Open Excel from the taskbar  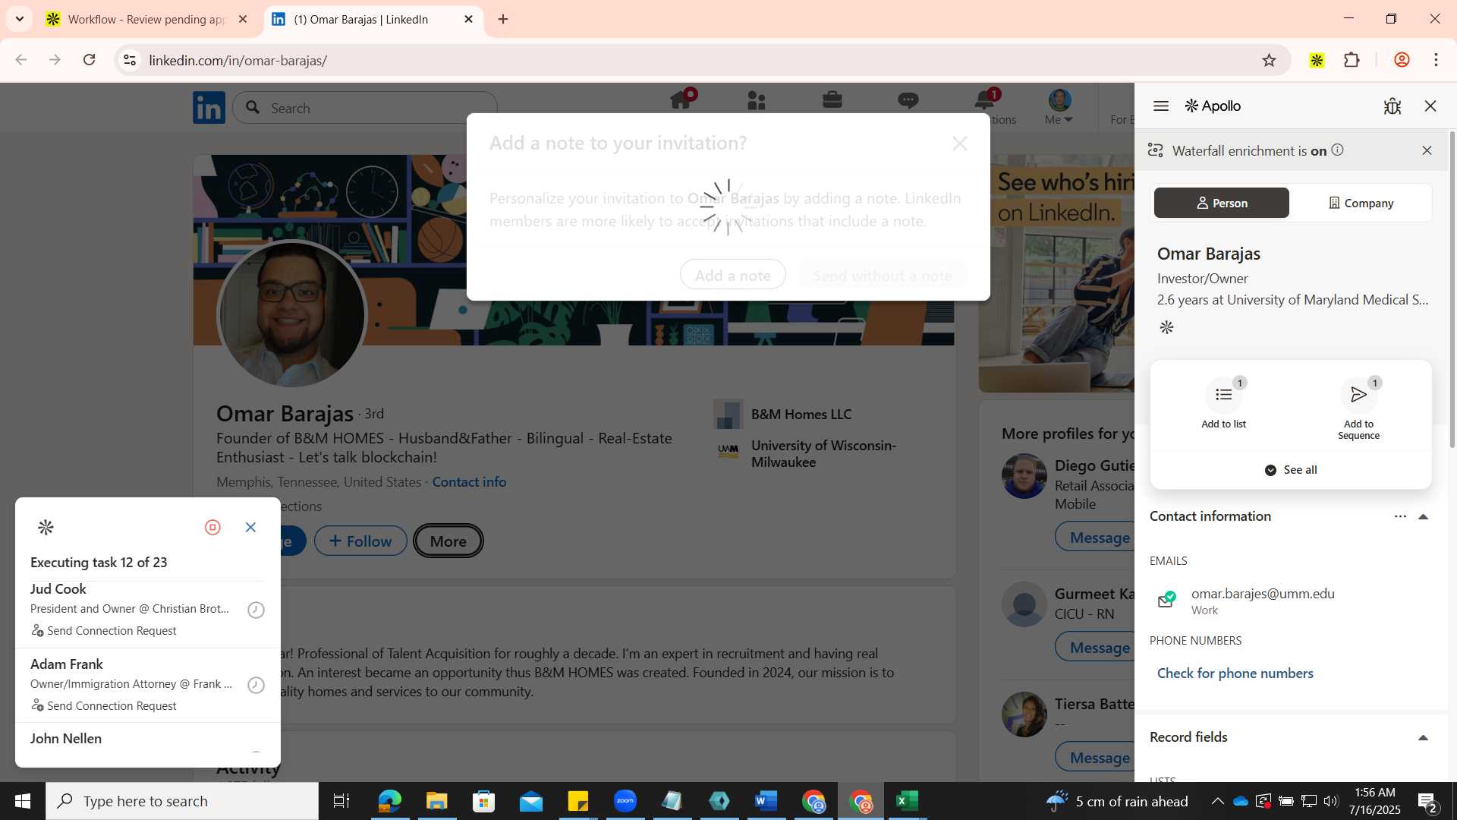(908, 801)
